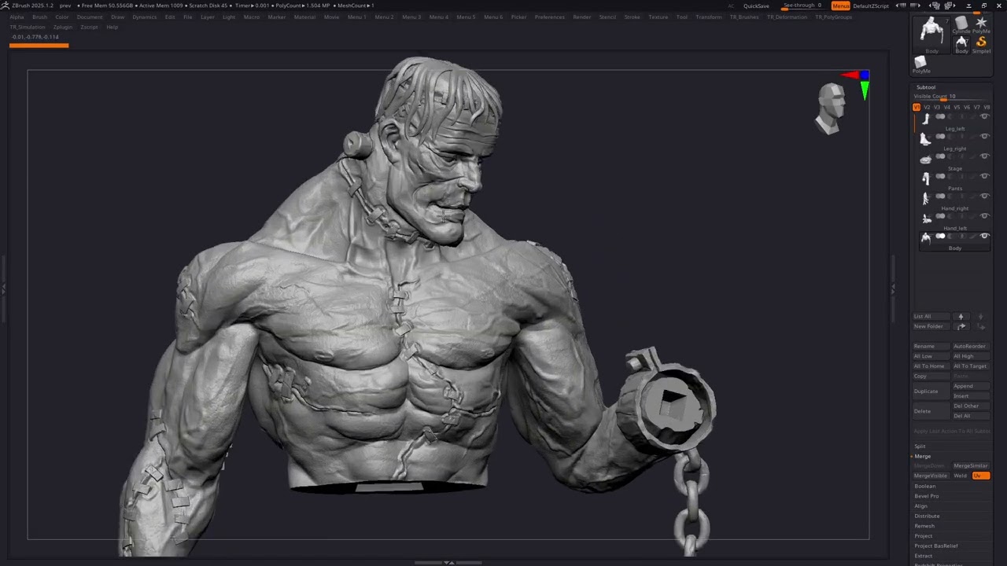Select the V2 visibility set tab
Viewport: 1007px width, 566px height.
(927, 107)
